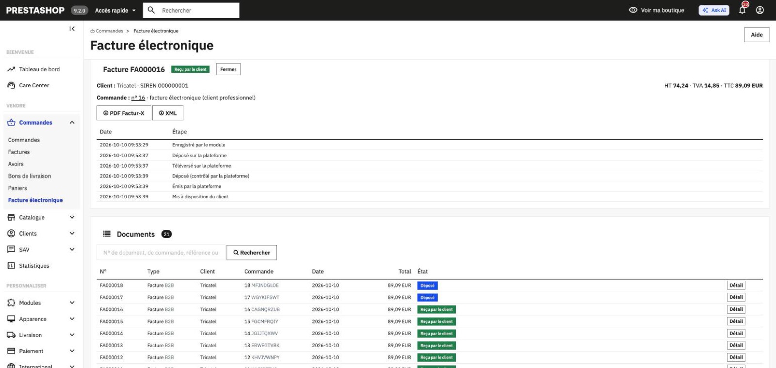Select the Avoirs submenu item
Viewport: 776px width, 368px height.
[x=16, y=164]
